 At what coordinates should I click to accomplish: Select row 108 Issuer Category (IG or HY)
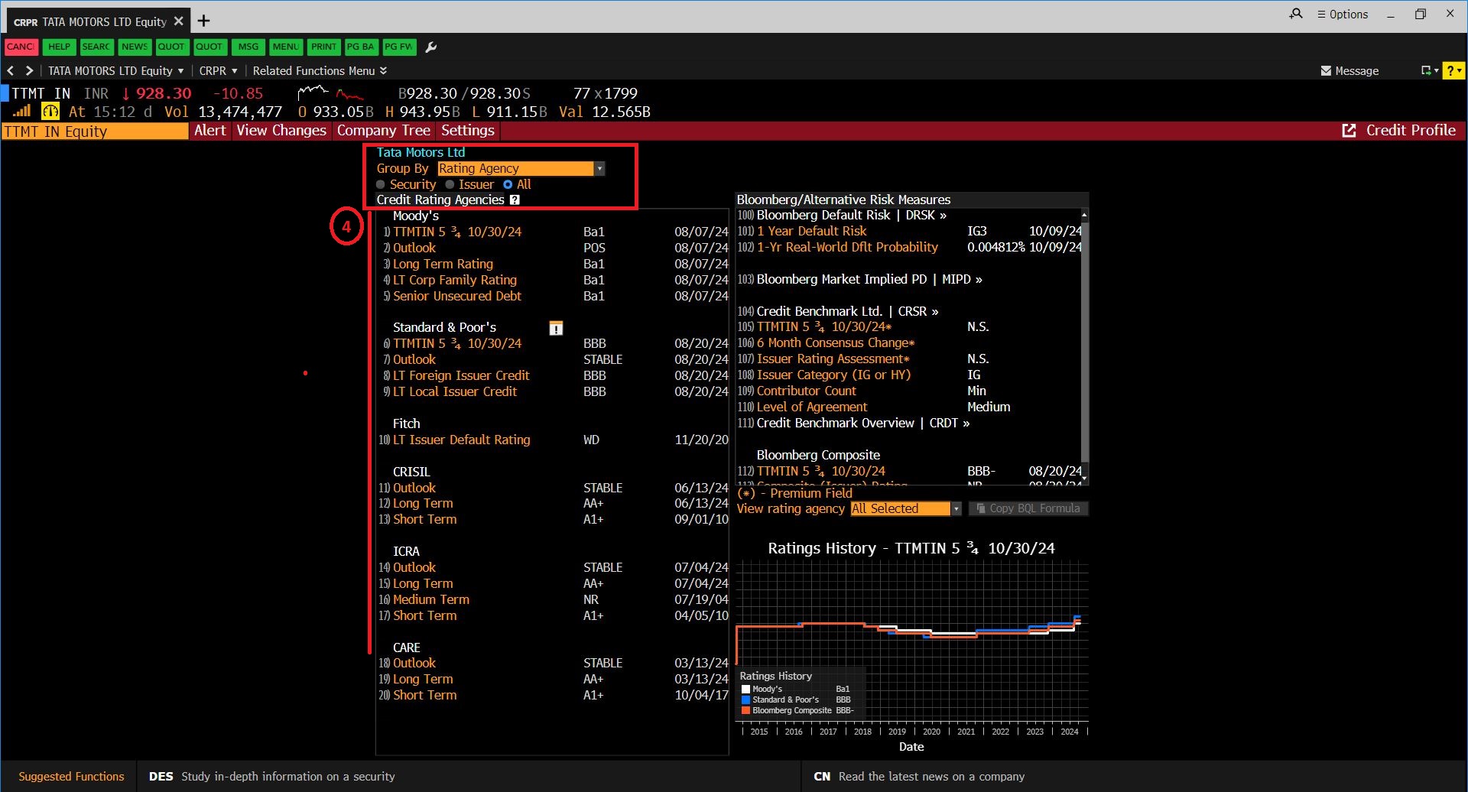click(x=908, y=375)
